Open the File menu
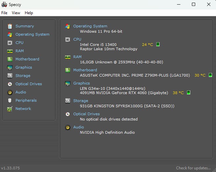This screenshot has width=216, height=172. point(4,13)
